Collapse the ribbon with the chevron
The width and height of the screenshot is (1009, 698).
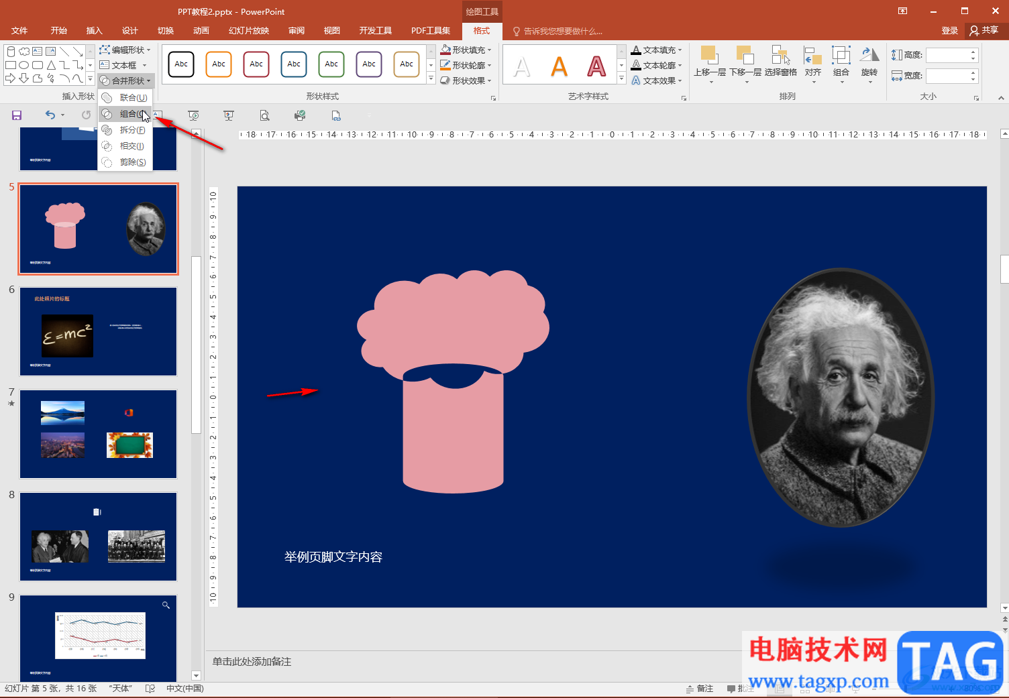(x=1001, y=98)
